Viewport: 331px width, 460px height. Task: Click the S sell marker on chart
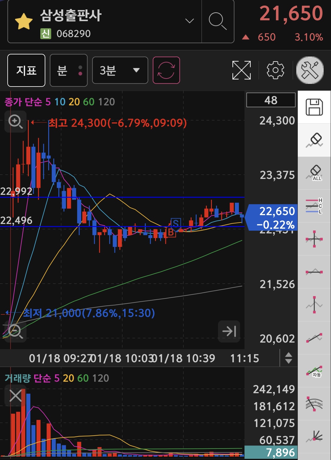tap(176, 224)
